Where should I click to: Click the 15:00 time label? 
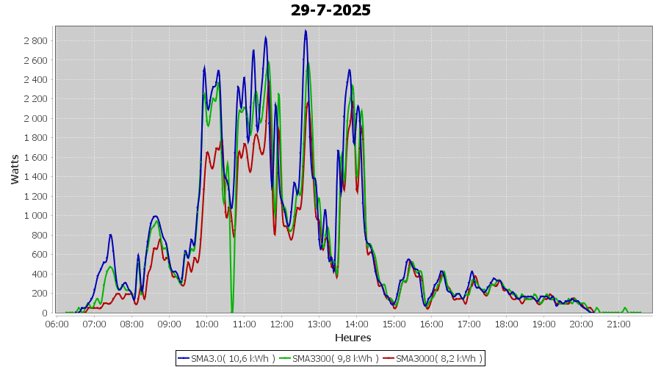tap(394, 324)
